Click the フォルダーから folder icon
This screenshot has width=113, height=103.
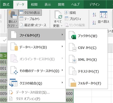(72, 83)
